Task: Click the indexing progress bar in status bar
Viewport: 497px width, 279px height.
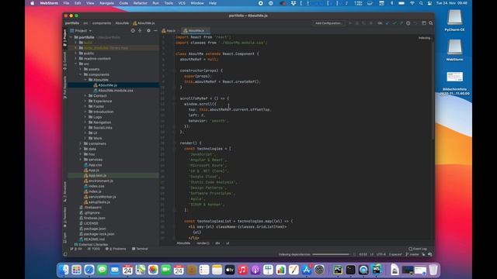Action: pos(331,254)
